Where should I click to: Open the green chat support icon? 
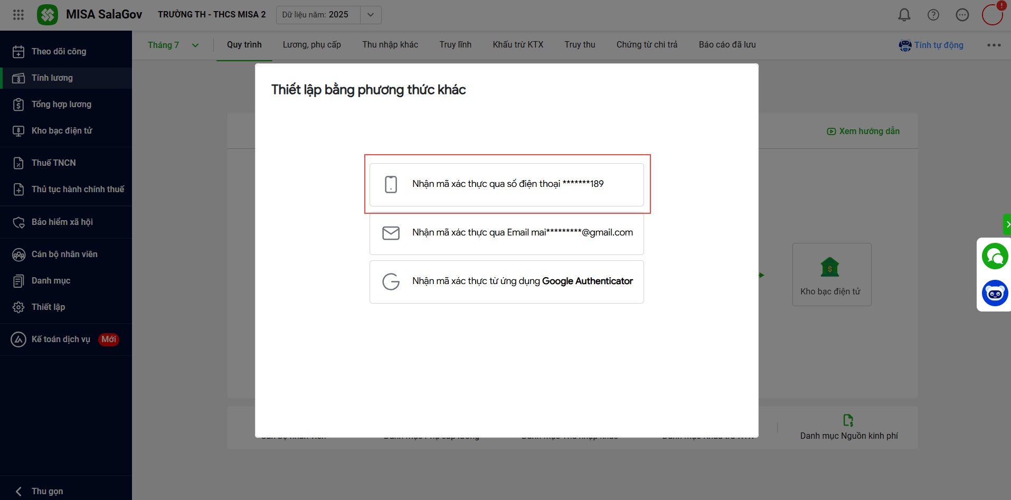(995, 256)
